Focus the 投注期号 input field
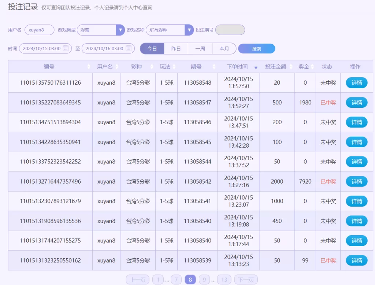Screen dimensions: 375x285 click(x=230, y=30)
